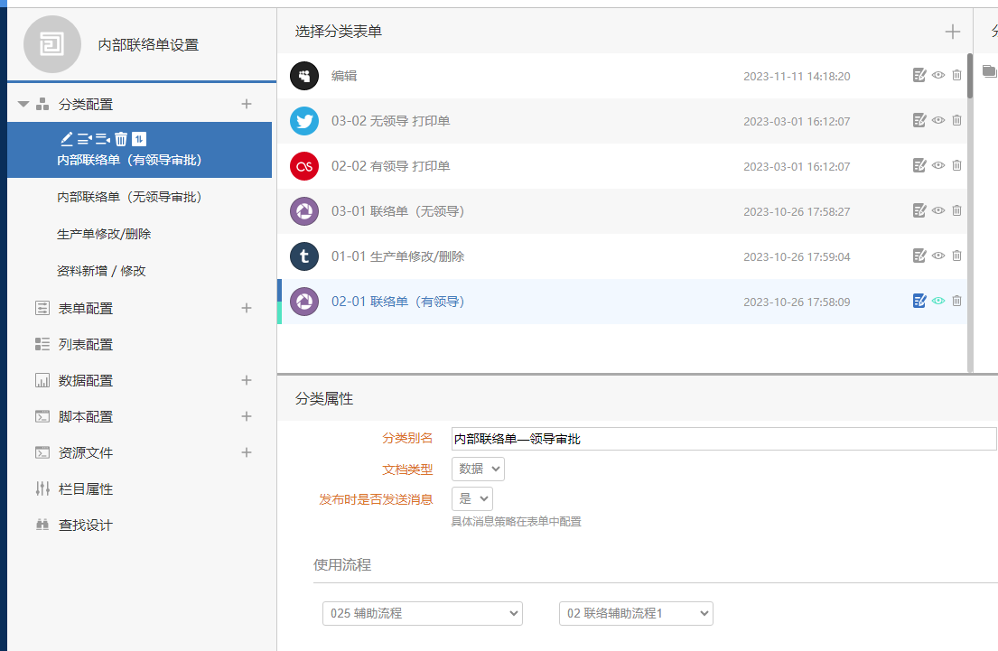This screenshot has height=651, width=998.
Task: Click the pencil edit icon on selected category
Action: click(x=66, y=139)
